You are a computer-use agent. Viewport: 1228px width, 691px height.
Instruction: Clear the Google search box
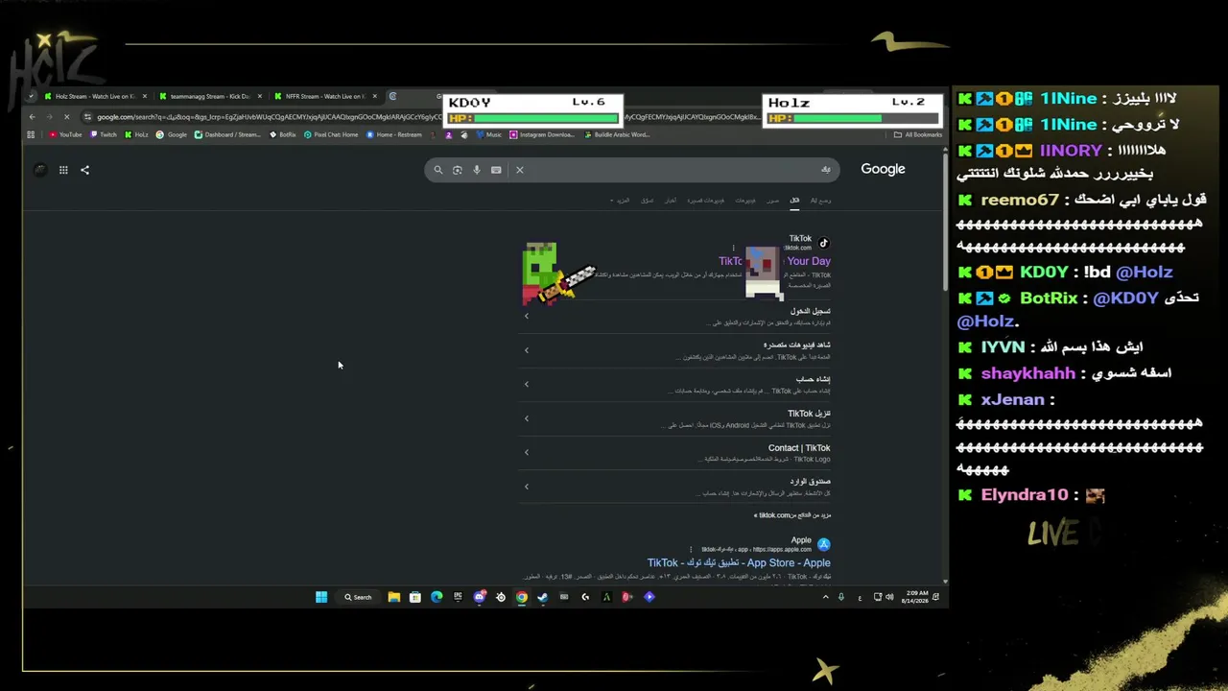520,170
